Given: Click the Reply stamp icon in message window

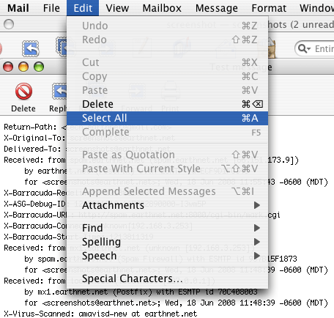Looking at the screenshot, I should click(x=59, y=91).
